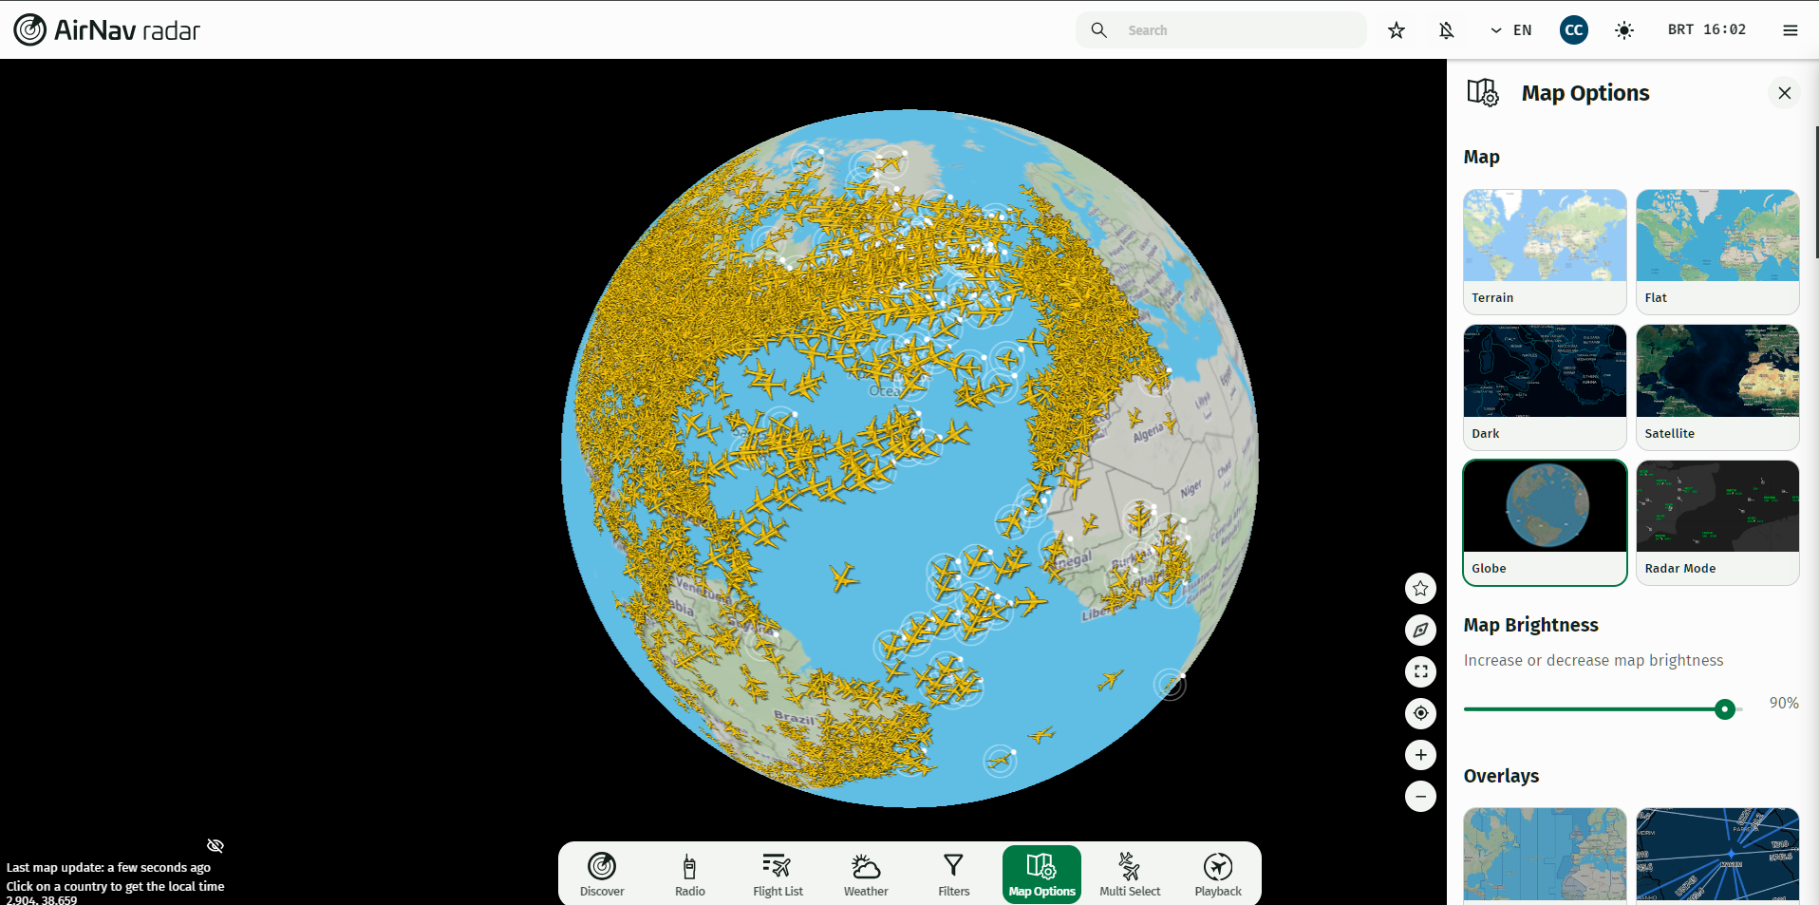Open flight Playback
1819x905 pixels.
pyautogui.click(x=1218, y=874)
